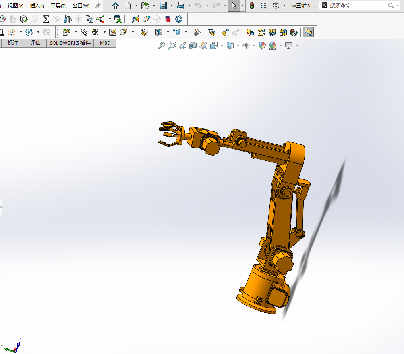Open the Reference Geometry icon
This screenshot has width=404, height=354.
click(x=177, y=32)
